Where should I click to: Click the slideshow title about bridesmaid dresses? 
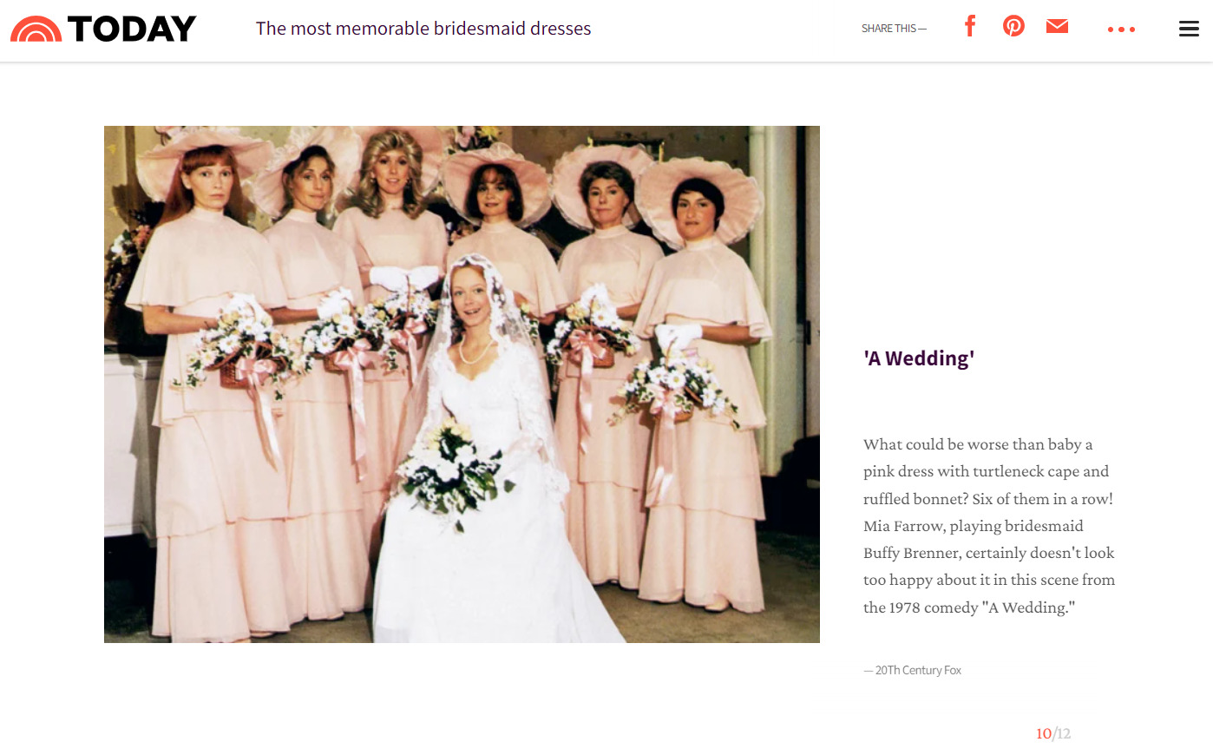(x=423, y=29)
